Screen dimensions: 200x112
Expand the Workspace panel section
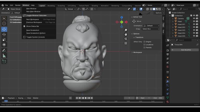137,52
